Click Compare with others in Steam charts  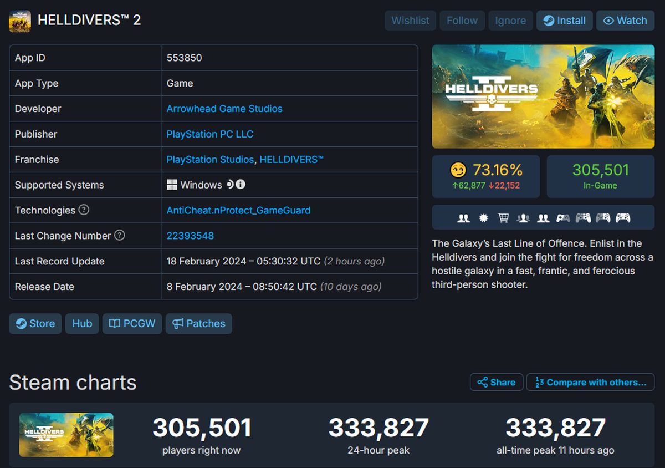tap(590, 382)
